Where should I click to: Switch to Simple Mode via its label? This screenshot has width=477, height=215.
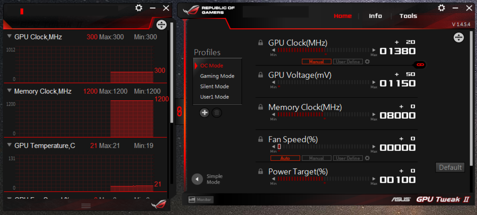215,179
